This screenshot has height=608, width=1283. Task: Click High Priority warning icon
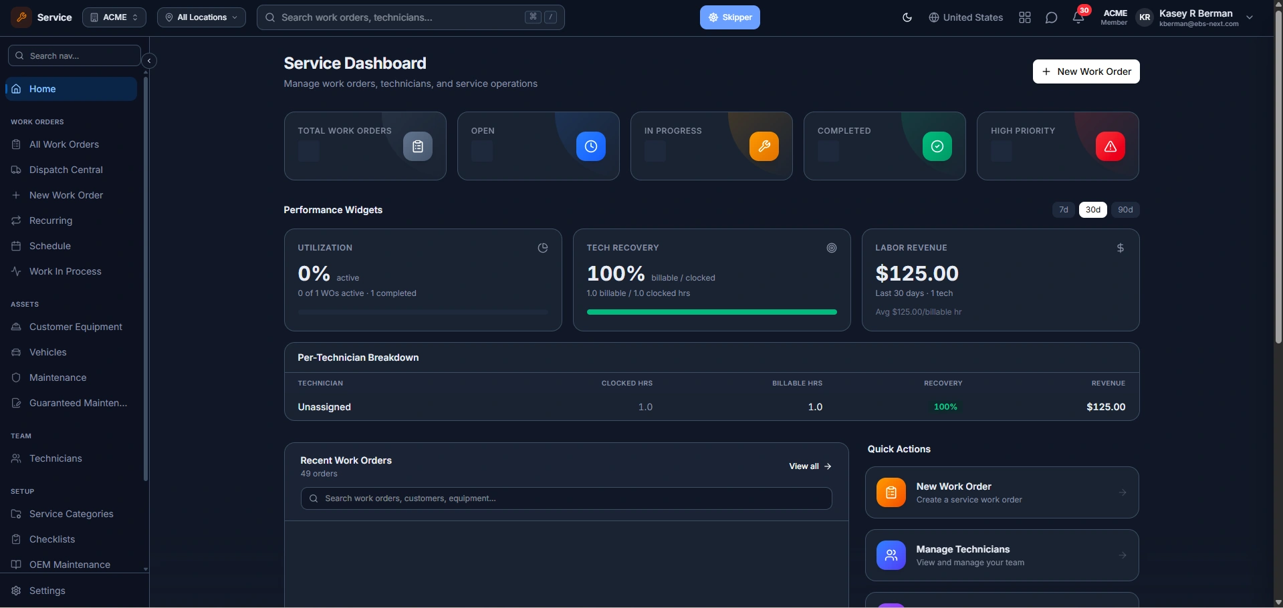click(x=1111, y=146)
